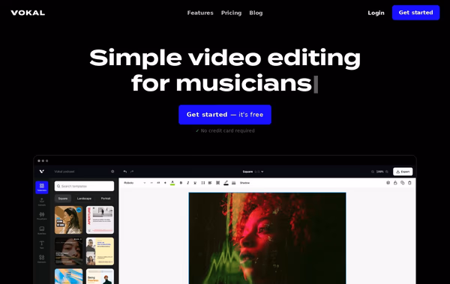Toggle bold formatting

(181, 183)
